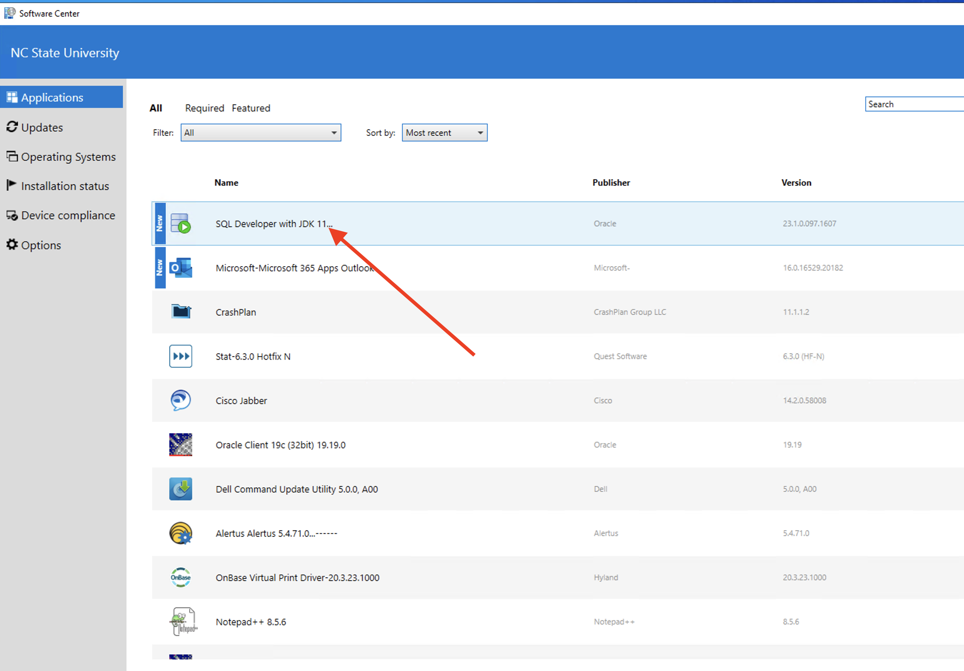Switch to the Required tab
The width and height of the screenshot is (964, 671).
[x=205, y=108]
